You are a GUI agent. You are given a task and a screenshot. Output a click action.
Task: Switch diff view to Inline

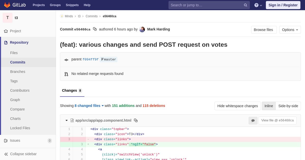pyautogui.click(x=269, y=106)
